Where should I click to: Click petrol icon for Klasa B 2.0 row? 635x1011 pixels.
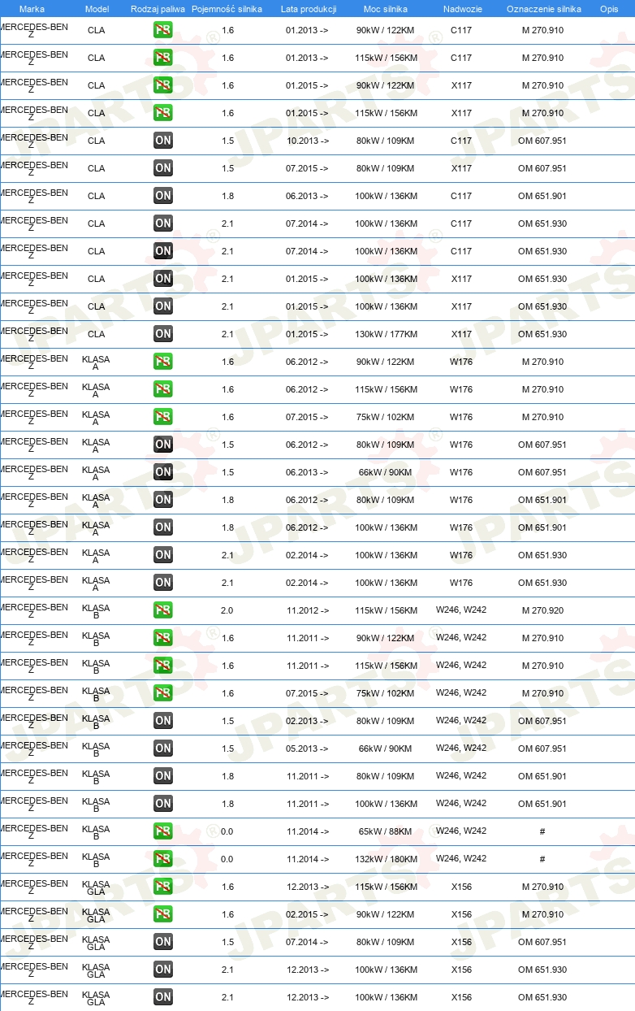pos(162,610)
